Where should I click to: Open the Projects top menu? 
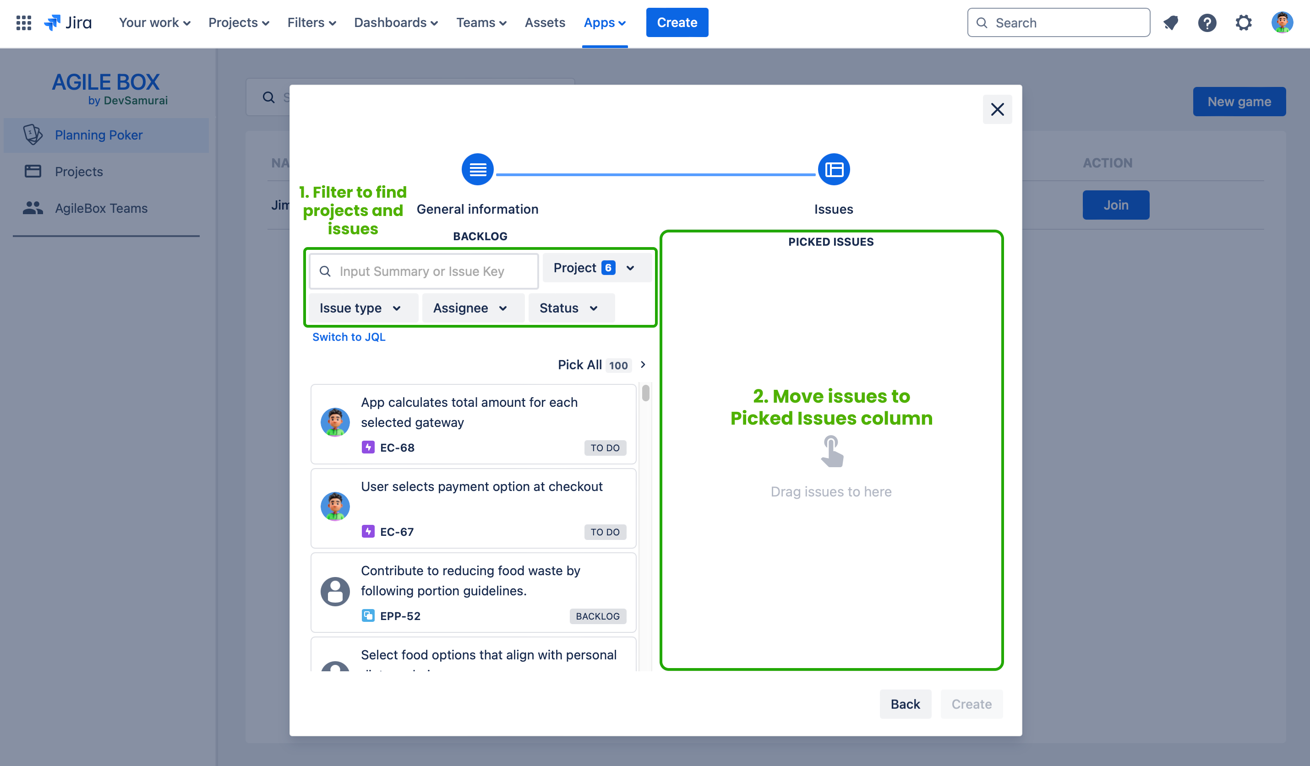(239, 22)
